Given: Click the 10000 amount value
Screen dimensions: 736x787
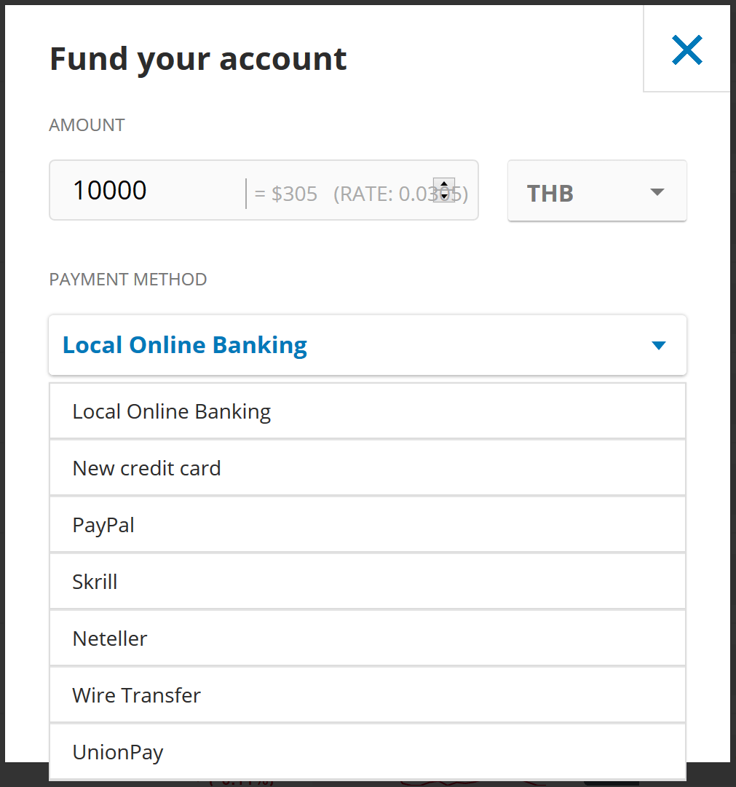Looking at the screenshot, I should coord(108,189).
